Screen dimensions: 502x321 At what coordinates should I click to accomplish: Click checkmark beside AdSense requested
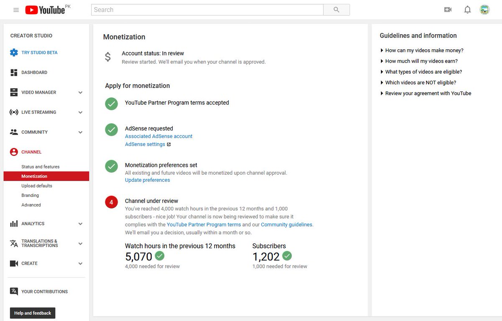coord(111,130)
